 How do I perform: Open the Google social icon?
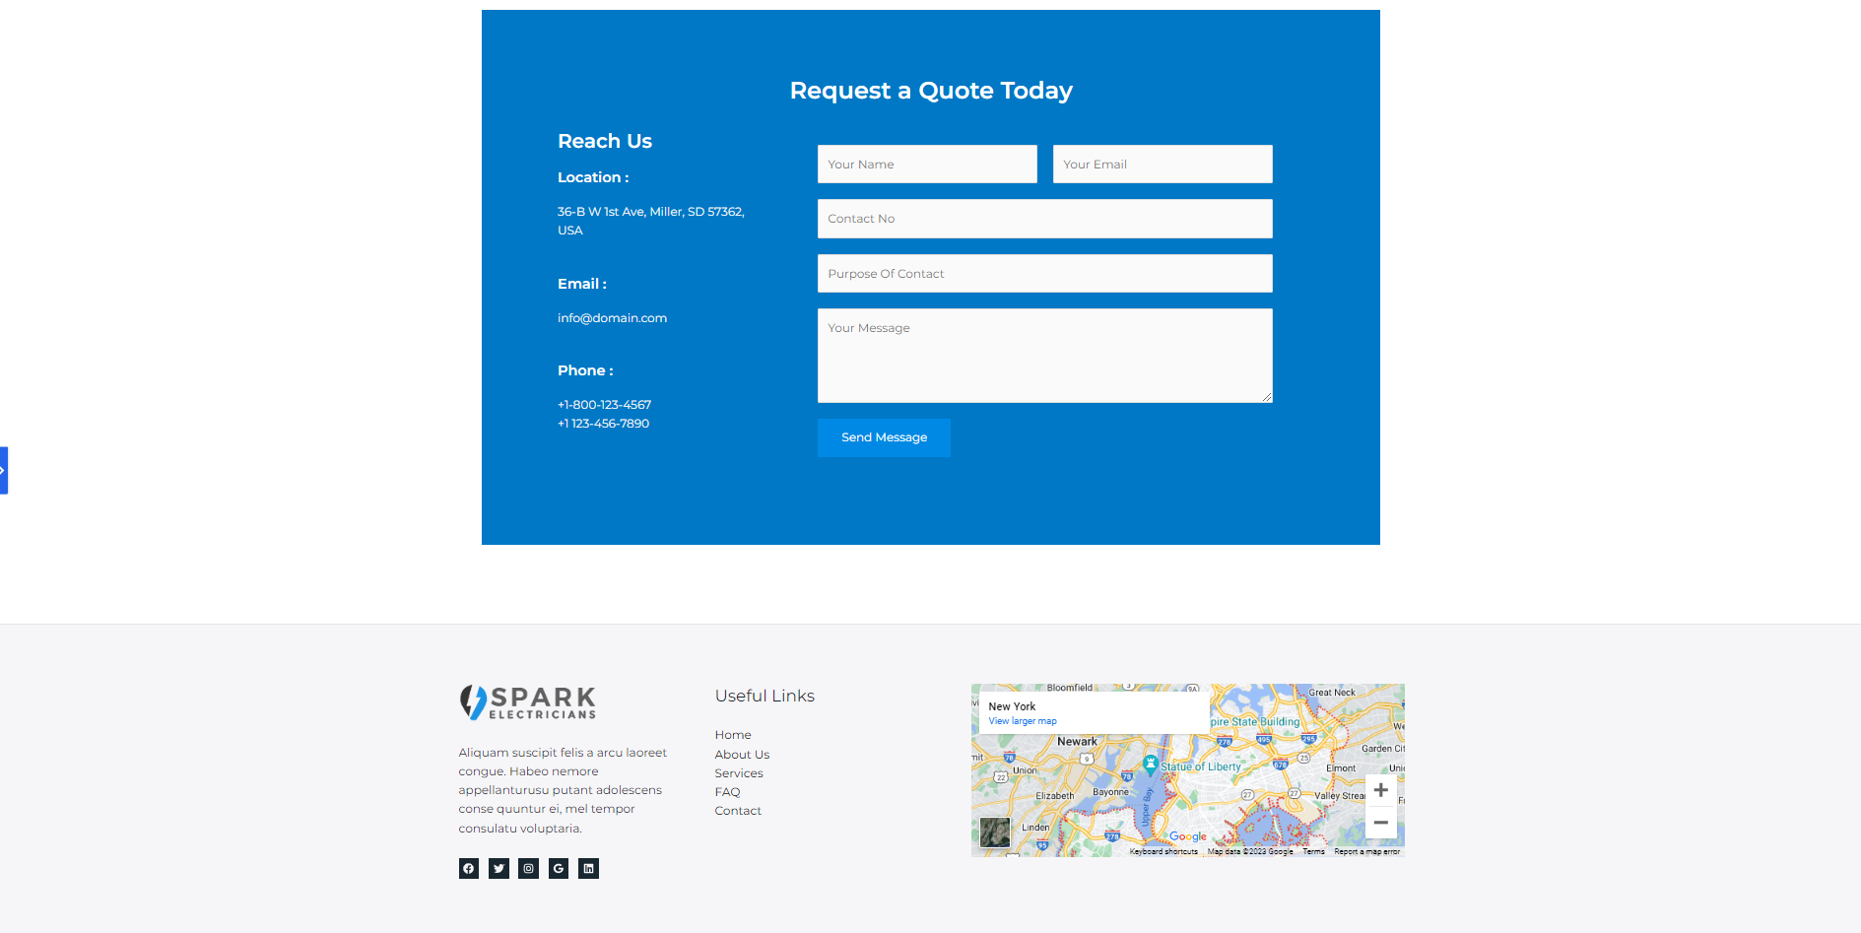[x=559, y=868]
